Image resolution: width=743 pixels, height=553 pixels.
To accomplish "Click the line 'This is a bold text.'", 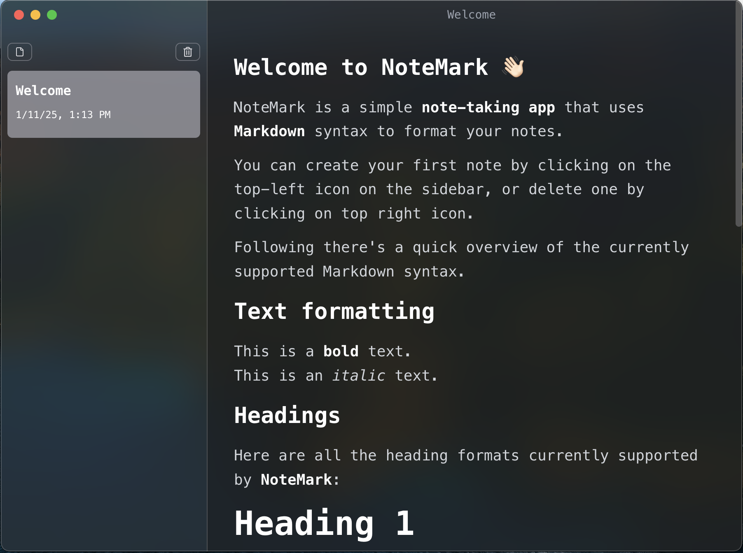I will click(x=322, y=351).
